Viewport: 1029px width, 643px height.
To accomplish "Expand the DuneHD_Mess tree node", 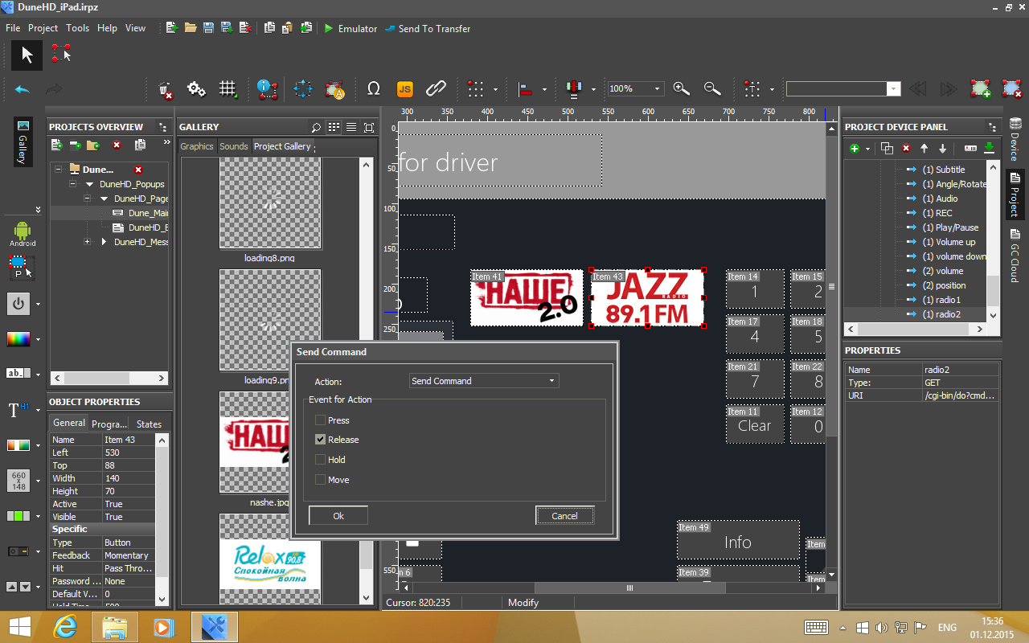I will pos(88,242).
